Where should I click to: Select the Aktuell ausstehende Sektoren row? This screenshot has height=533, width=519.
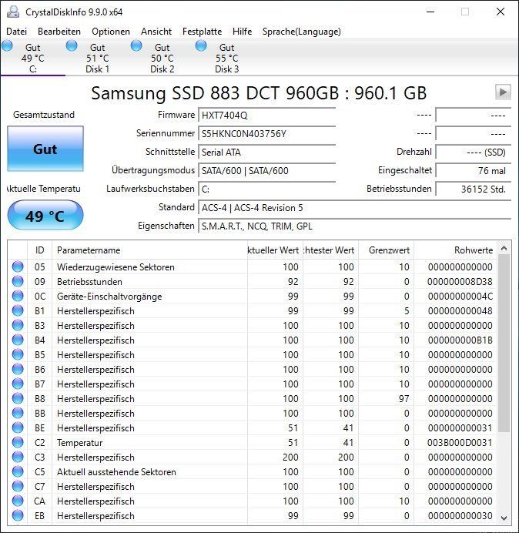253,472
